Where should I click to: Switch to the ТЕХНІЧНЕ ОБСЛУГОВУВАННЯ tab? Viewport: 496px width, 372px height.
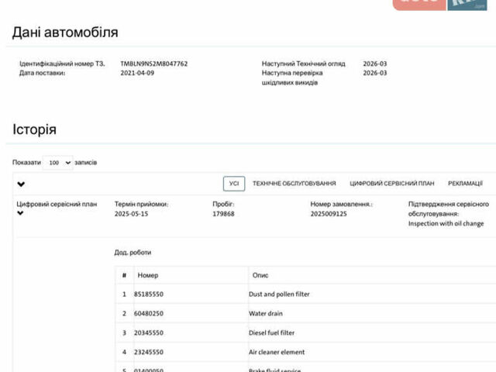294,184
